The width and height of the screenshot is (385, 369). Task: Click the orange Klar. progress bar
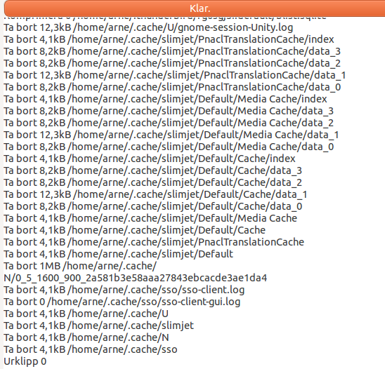[195, 8]
